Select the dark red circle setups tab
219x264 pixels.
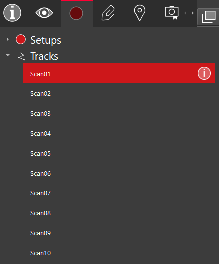tap(76, 13)
